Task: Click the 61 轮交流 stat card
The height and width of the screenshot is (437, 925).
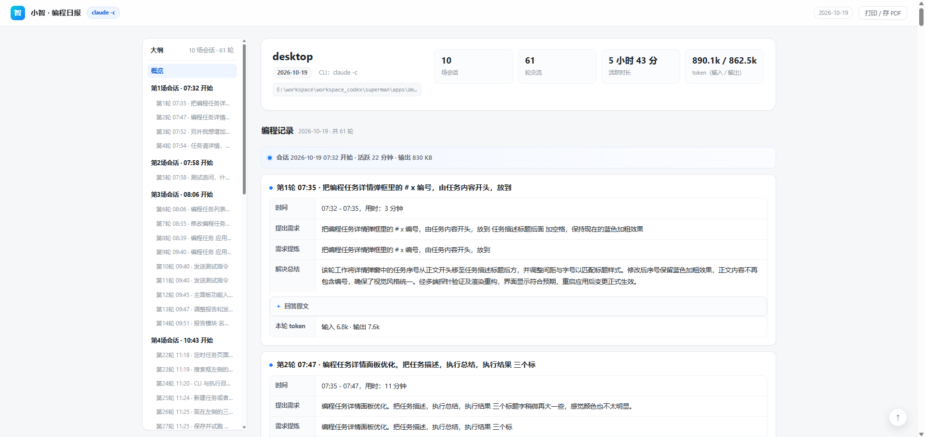Action: [x=557, y=66]
